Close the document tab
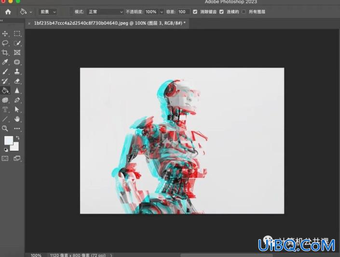This screenshot has width=340, height=257. tap(29, 24)
